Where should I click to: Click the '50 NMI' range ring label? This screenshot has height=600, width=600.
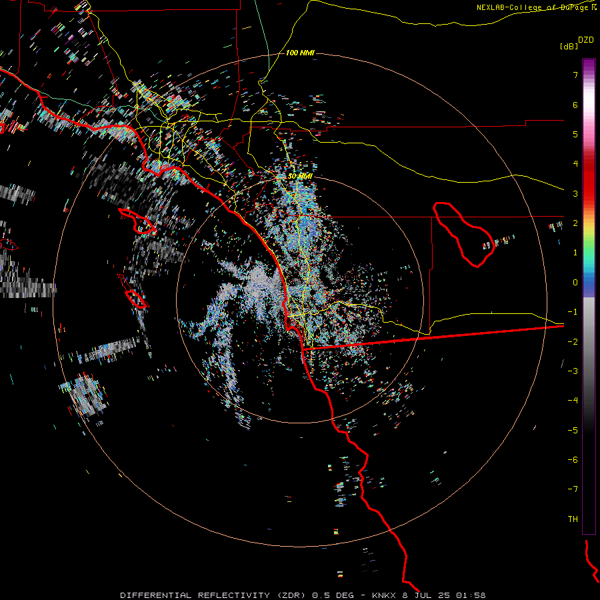point(300,177)
